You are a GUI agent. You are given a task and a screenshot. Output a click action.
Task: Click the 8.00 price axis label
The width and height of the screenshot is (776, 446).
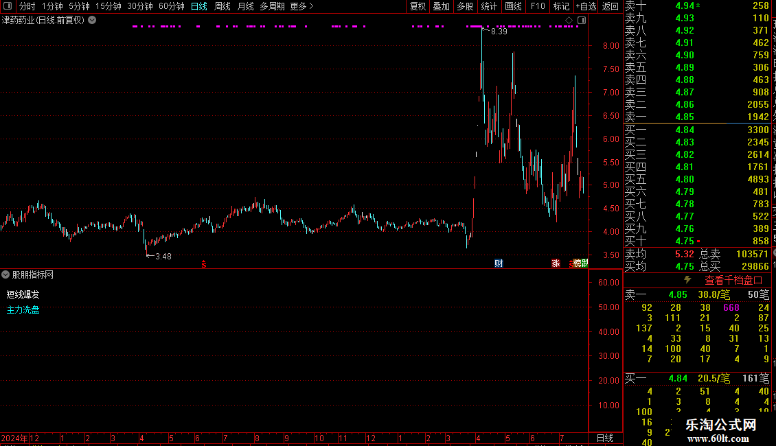tap(611, 46)
